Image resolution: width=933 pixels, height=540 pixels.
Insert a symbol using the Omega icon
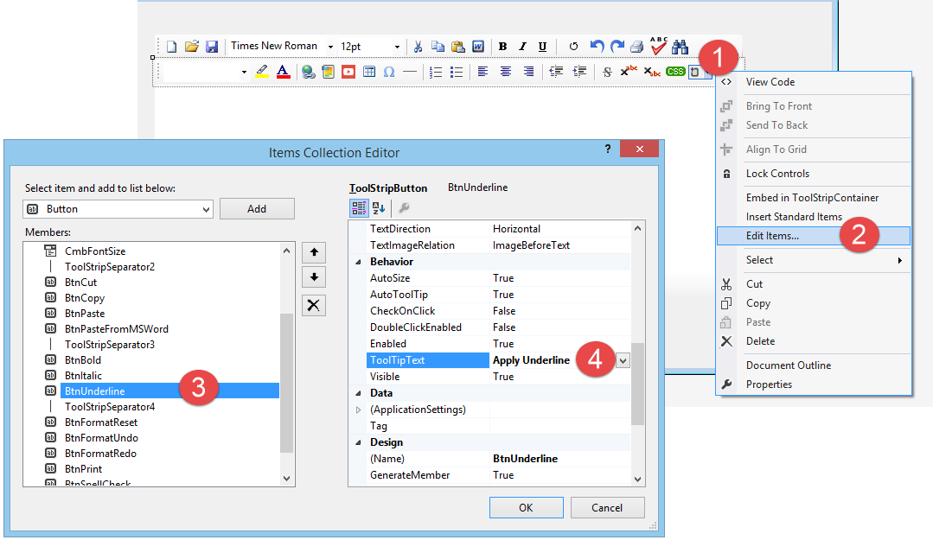coord(388,72)
